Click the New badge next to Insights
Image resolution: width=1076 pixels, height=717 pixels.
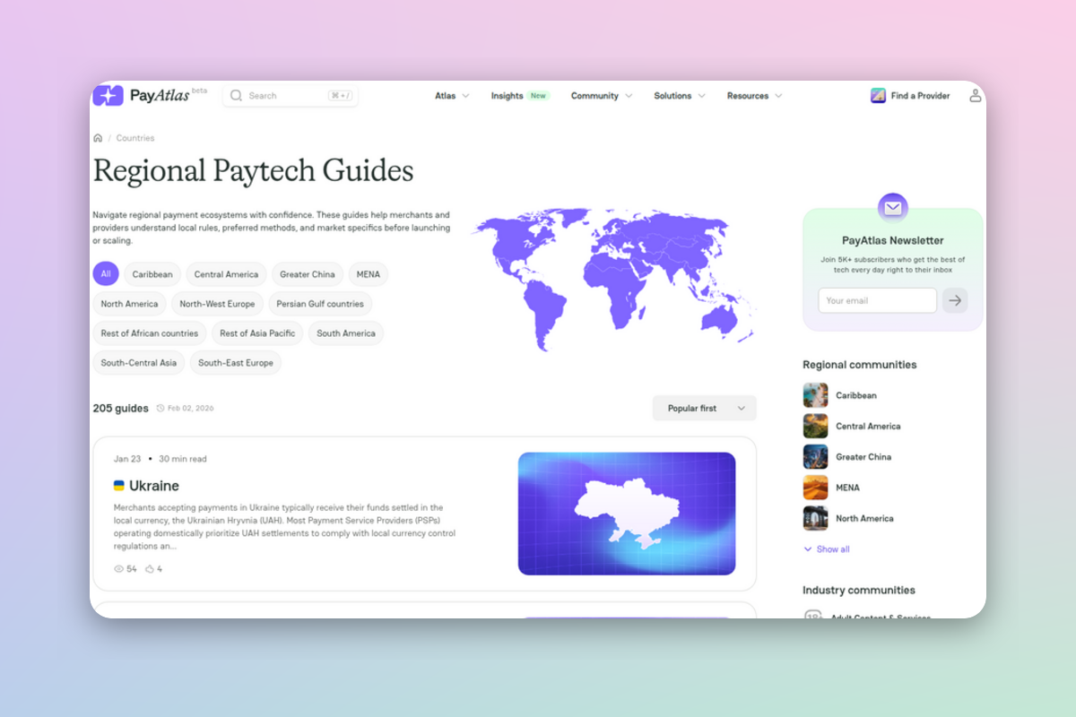[x=538, y=96]
